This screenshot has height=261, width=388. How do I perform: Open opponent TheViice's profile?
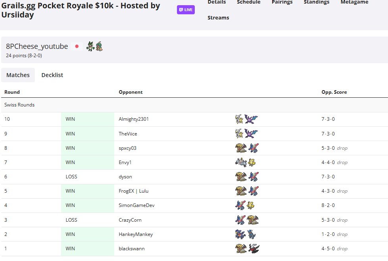pos(128,134)
